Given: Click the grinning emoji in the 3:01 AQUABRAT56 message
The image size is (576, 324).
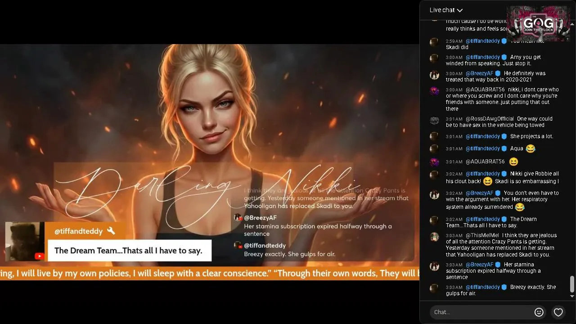Looking at the screenshot, I should [x=513, y=162].
